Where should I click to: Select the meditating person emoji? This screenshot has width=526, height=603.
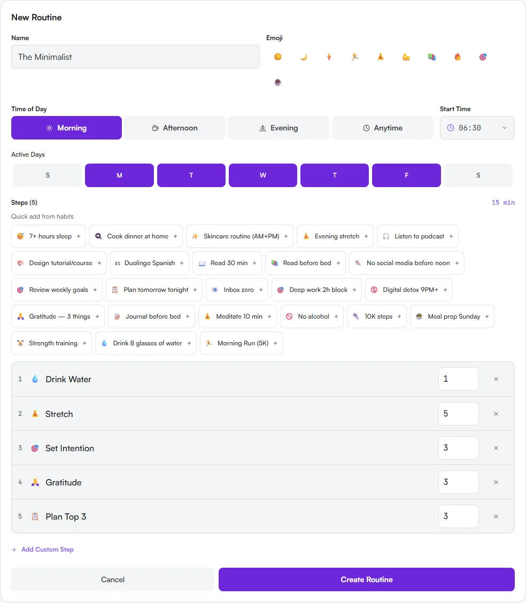pyautogui.click(x=380, y=57)
